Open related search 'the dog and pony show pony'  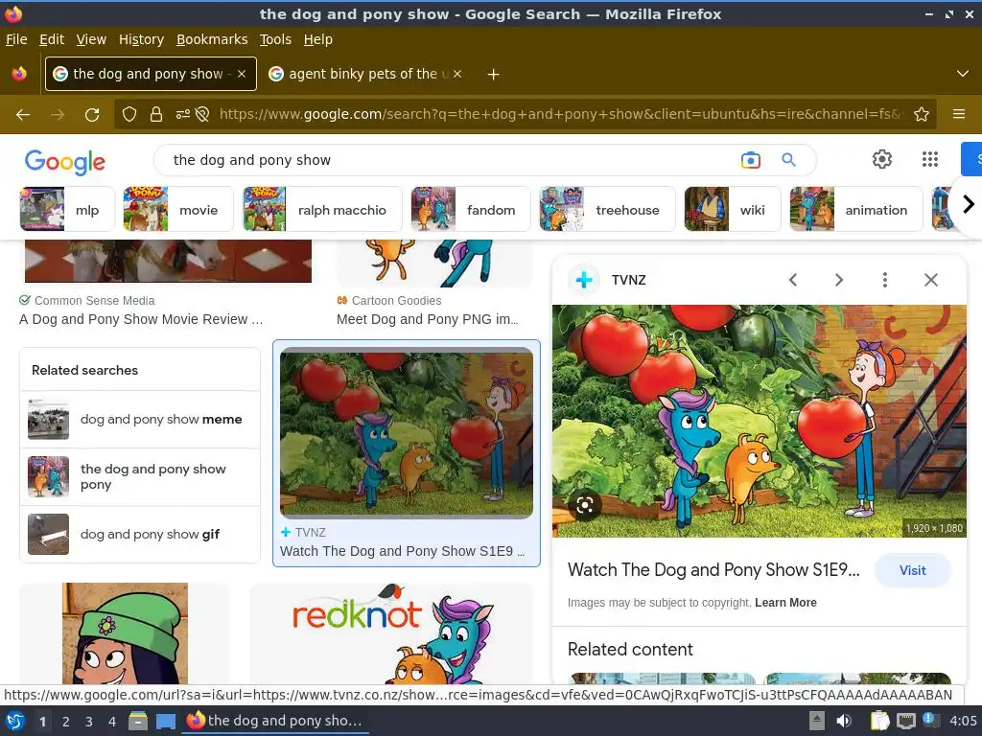[x=140, y=477]
